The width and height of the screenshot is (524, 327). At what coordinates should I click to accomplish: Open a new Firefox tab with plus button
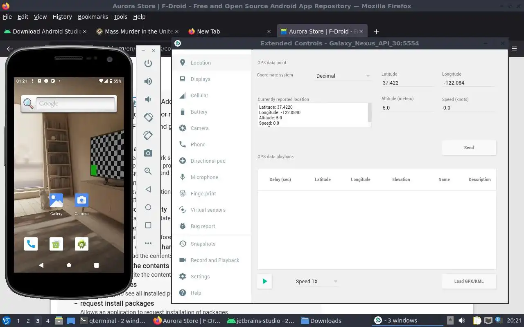pos(376,31)
